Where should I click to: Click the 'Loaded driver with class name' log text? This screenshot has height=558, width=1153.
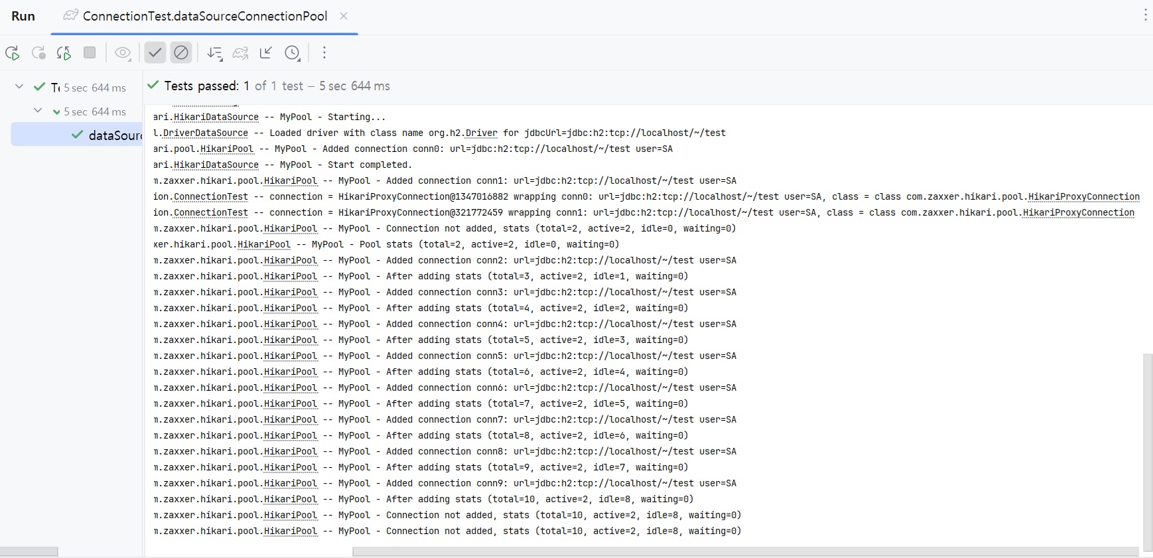(346, 133)
